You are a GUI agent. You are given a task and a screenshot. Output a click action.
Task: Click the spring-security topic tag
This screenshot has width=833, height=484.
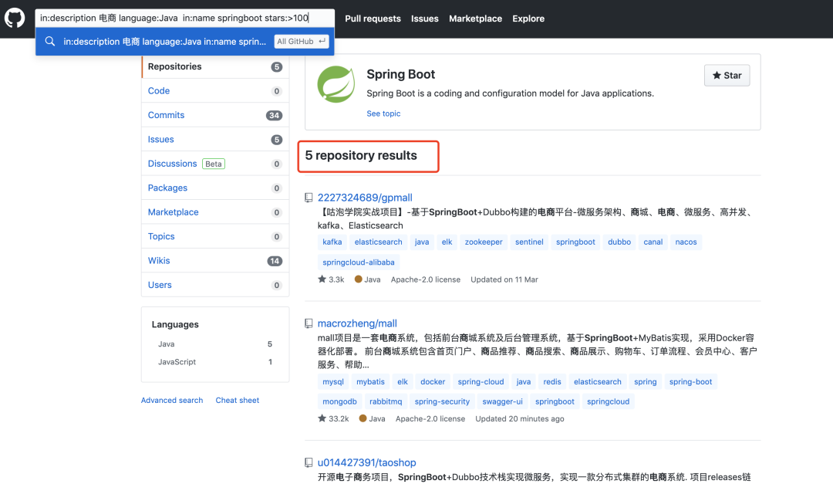point(442,401)
